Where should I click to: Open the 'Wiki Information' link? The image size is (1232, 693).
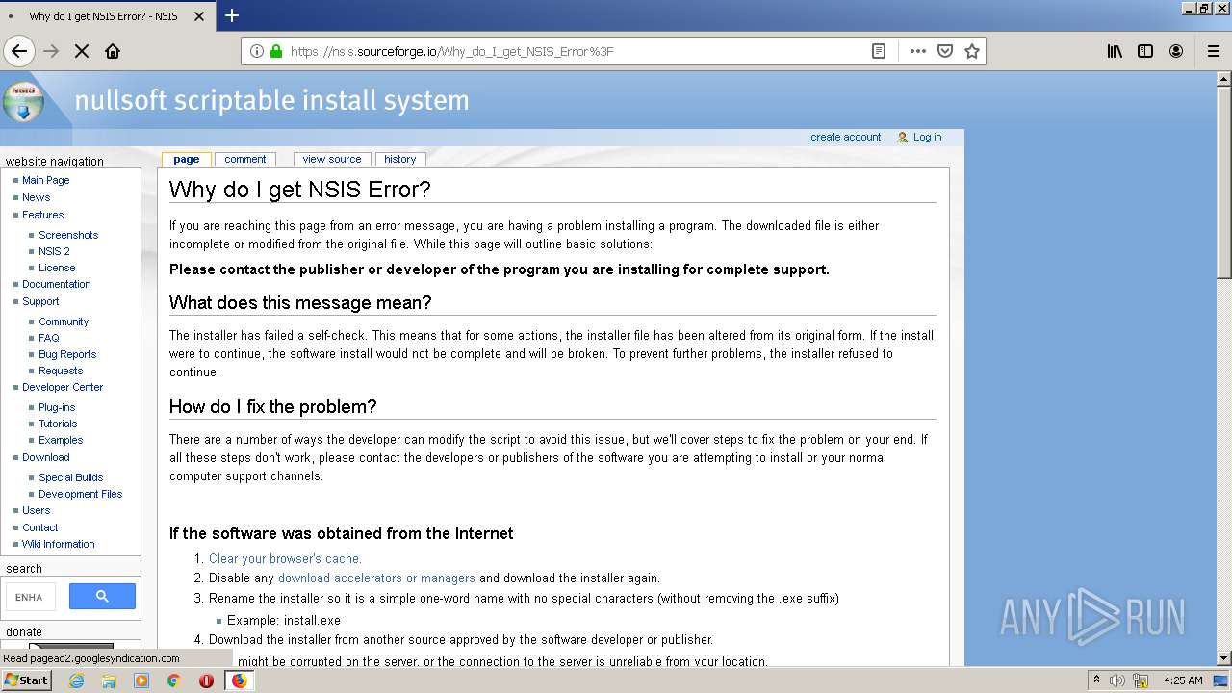pyautogui.click(x=59, y=544)
